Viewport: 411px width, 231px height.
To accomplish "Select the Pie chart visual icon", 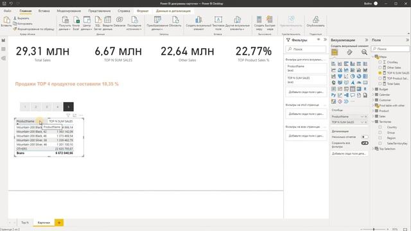I will [x=353, y=76].
